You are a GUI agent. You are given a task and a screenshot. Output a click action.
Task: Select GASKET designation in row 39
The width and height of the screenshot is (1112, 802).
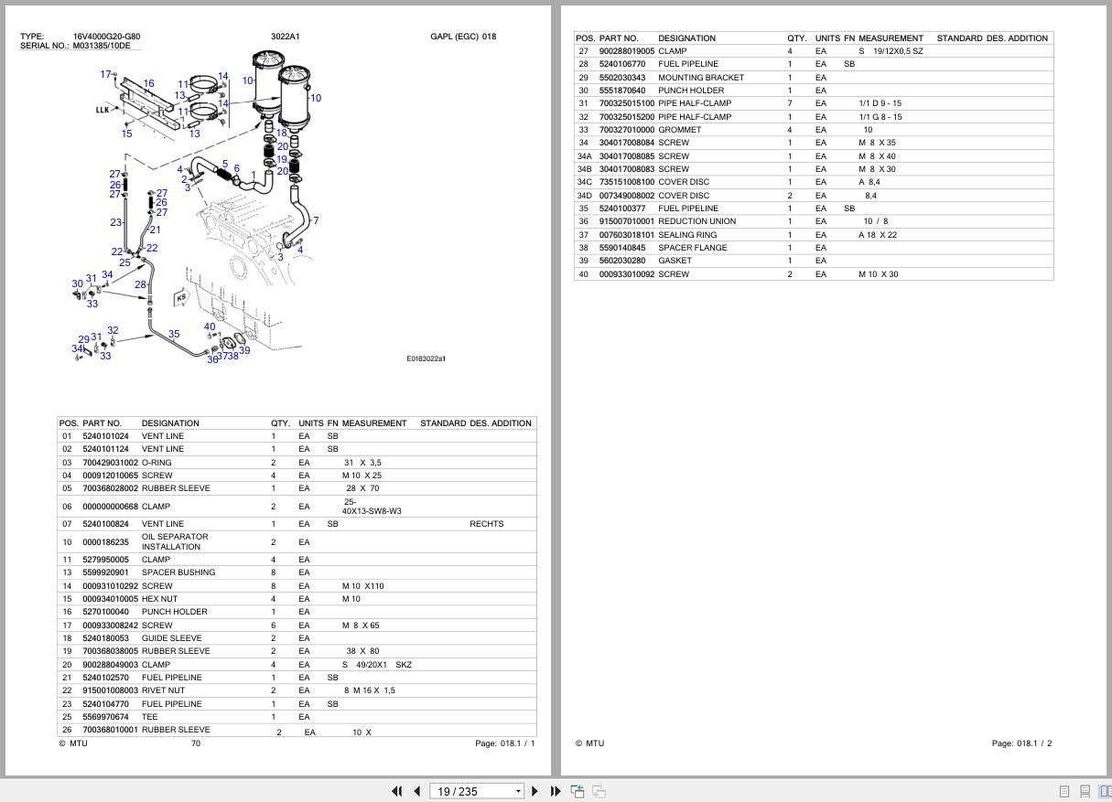click(x=675, y=261)
